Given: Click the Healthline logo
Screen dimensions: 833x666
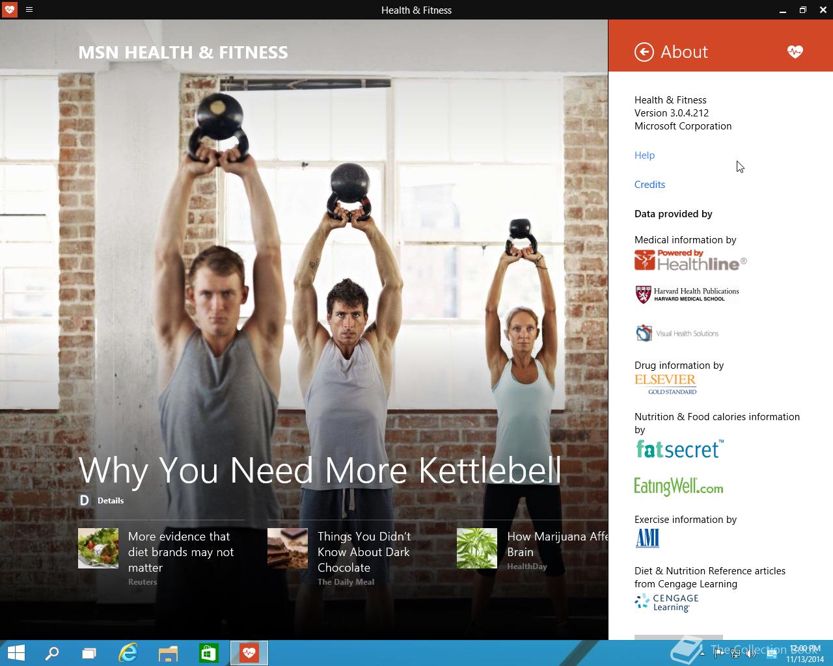Looking at the screenshot, I should (x=690, y=260).
